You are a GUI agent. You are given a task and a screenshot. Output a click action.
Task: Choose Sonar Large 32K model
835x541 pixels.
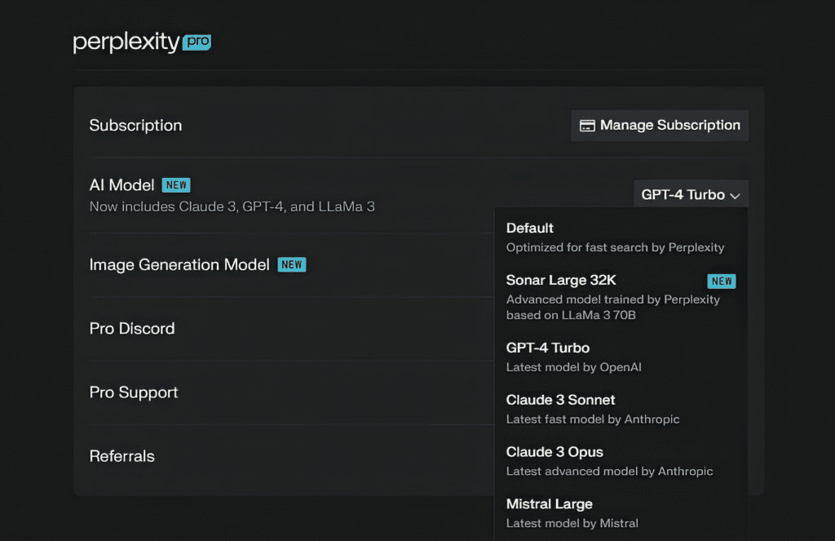[x=621, y=297]
